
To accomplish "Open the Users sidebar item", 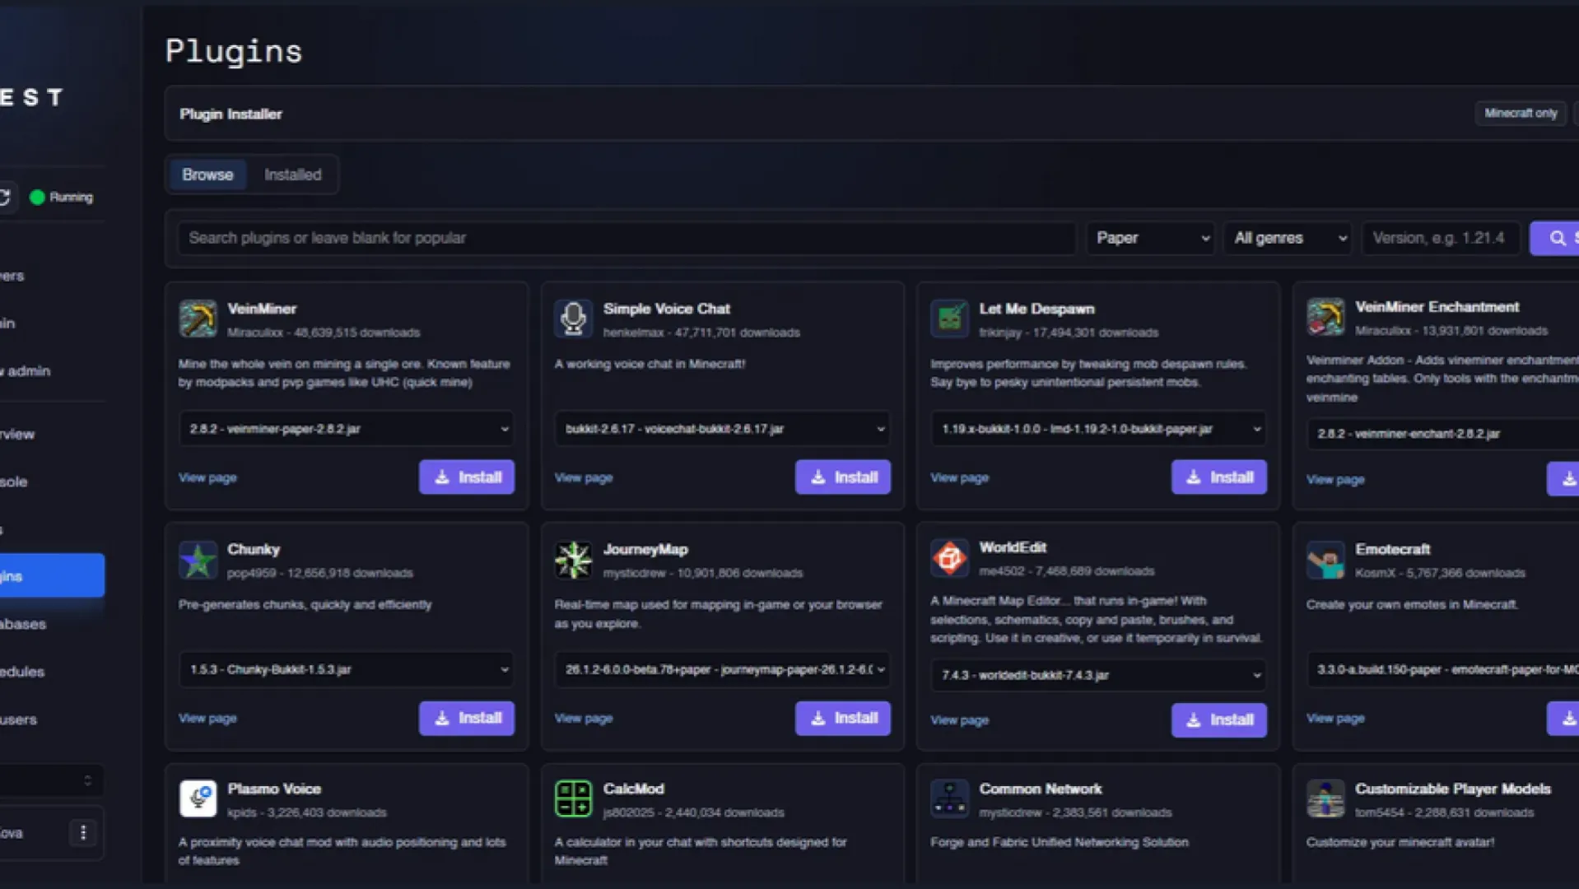I will coord(19,719).
